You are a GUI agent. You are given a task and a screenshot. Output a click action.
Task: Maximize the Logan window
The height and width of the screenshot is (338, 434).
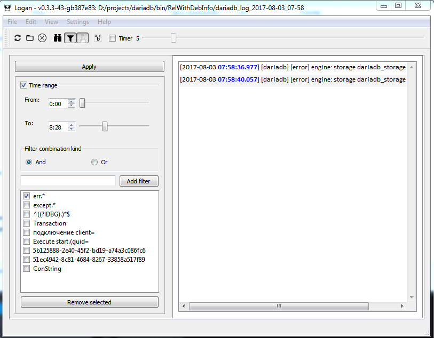tap(398, 5)
